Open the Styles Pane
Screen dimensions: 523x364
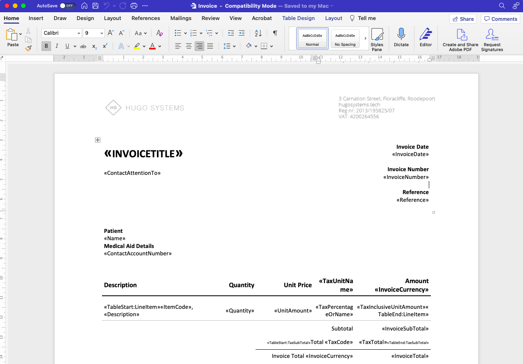(377, 40)
